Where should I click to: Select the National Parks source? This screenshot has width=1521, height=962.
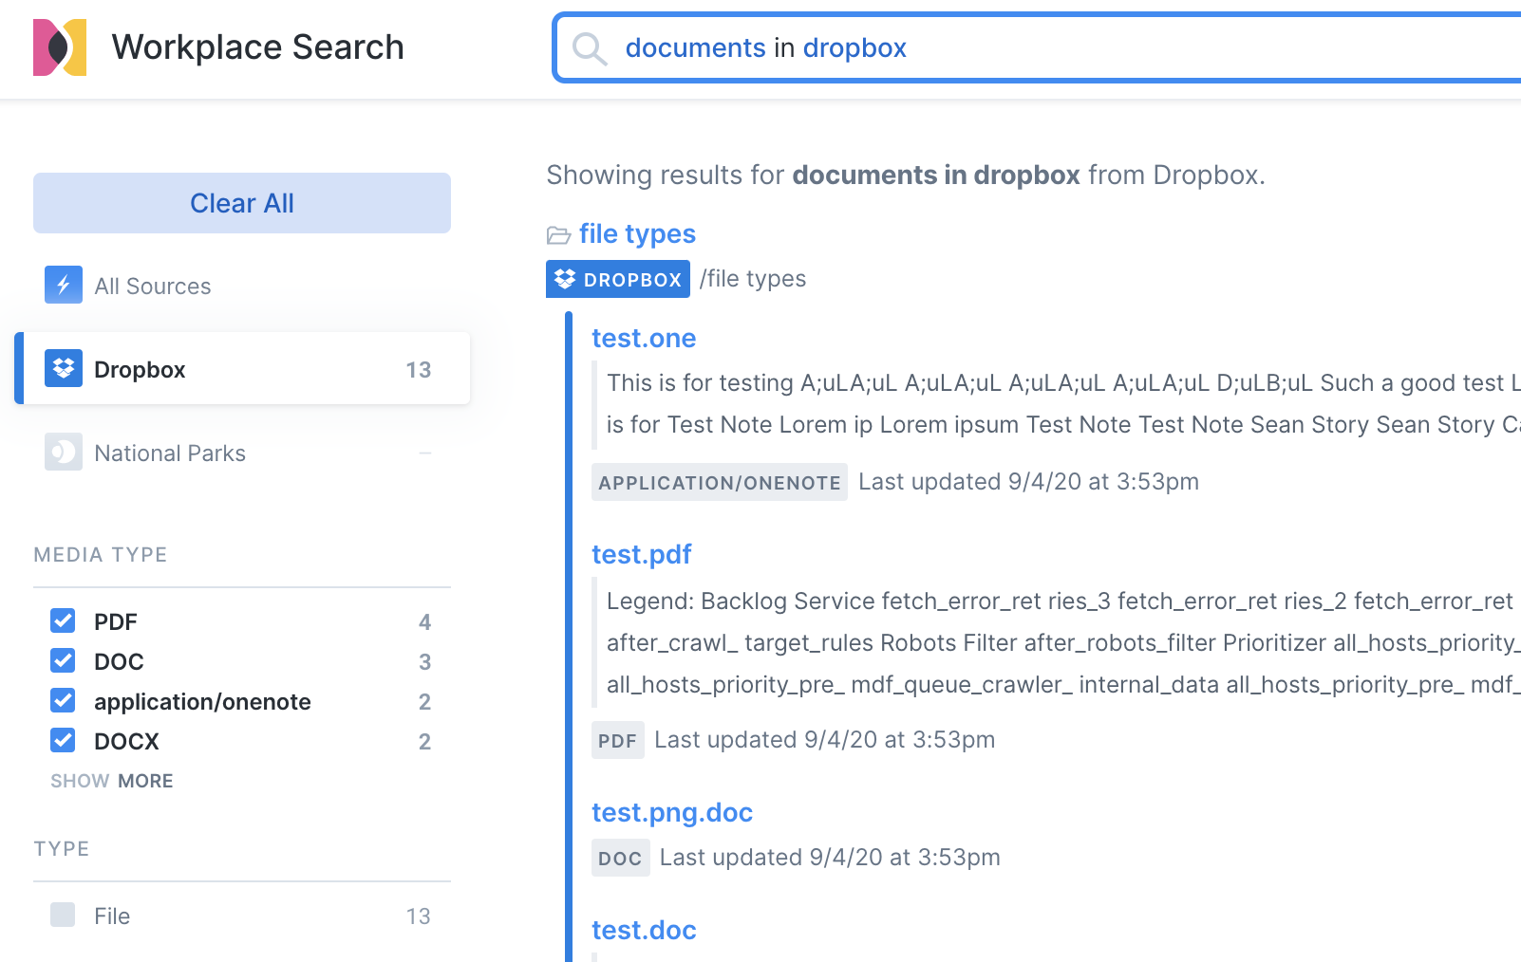169,453
